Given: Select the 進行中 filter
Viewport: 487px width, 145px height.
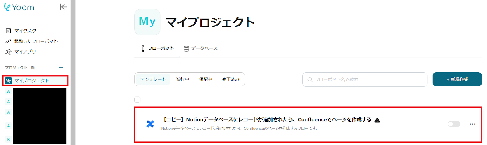Looking at the screenshot, I should point(183,79).
